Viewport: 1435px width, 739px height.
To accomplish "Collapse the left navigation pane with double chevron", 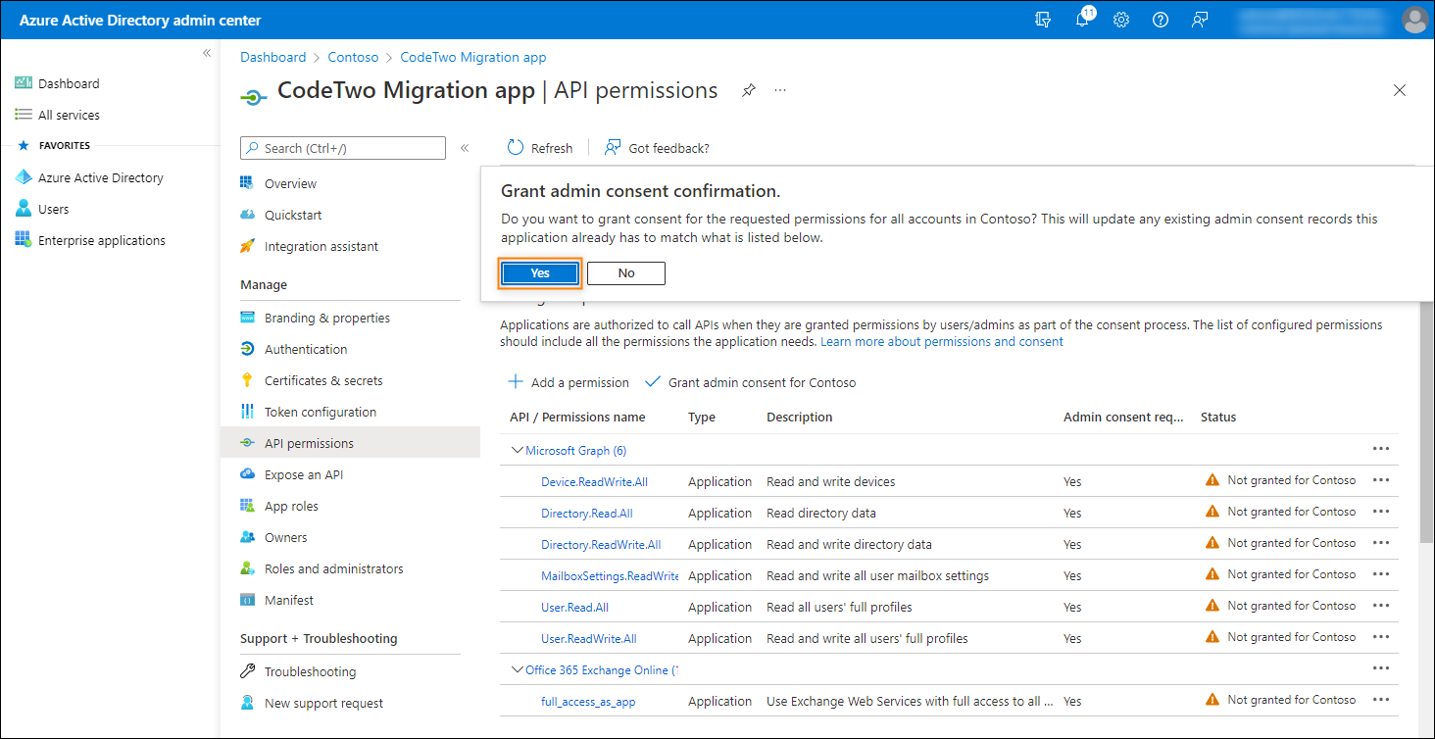I will [x=207, y=53].
